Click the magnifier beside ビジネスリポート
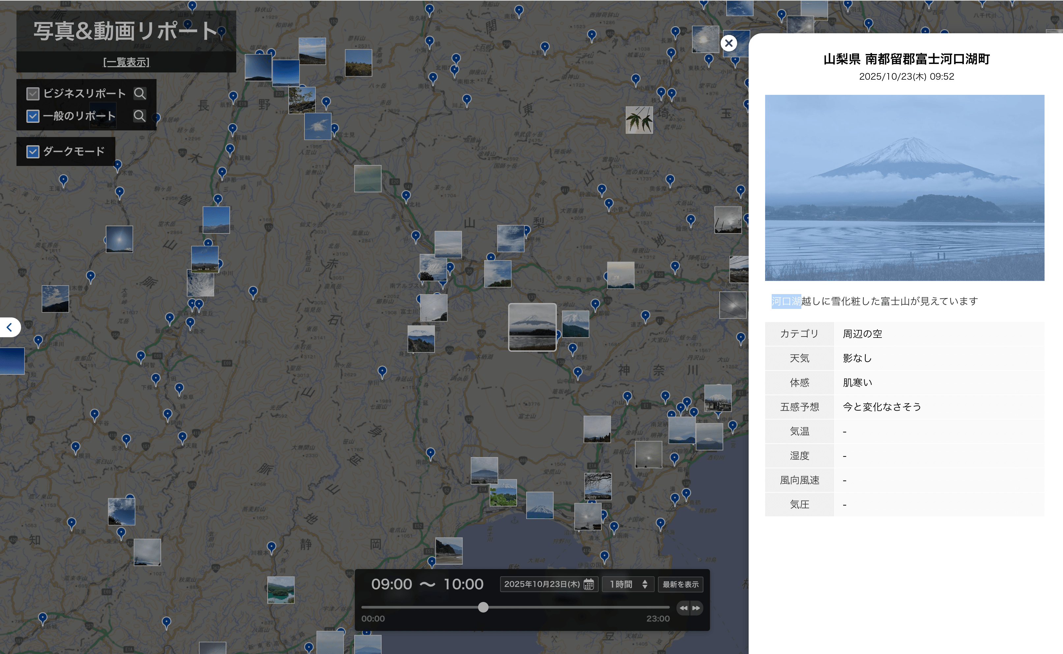Image resolution: width=1063 pixels, height=654 pixels. (x=139, y=94)
